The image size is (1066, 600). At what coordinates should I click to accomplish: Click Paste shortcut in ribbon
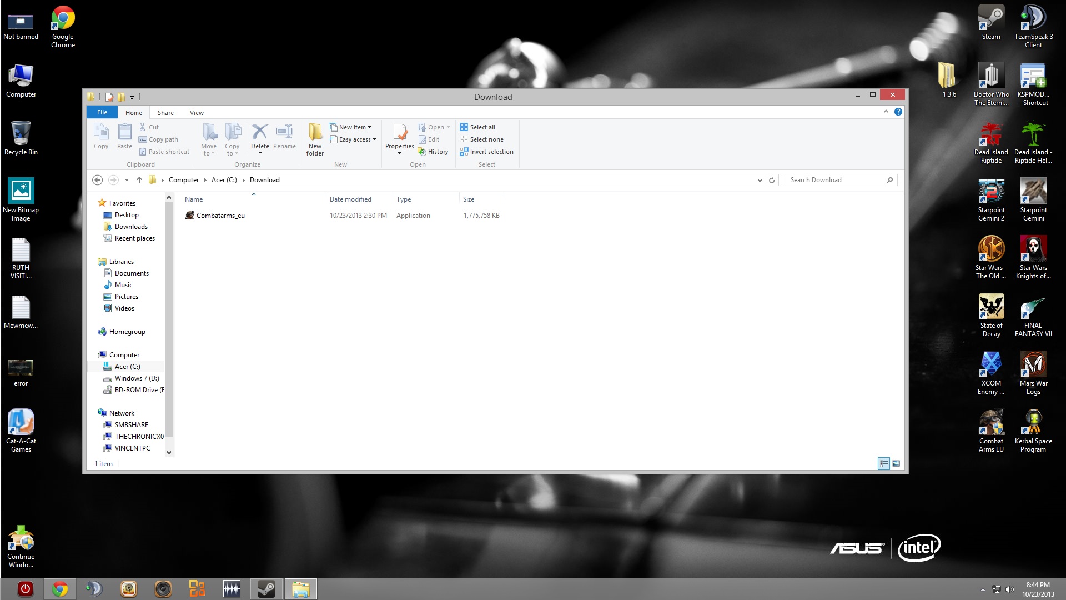pos(164,152)
